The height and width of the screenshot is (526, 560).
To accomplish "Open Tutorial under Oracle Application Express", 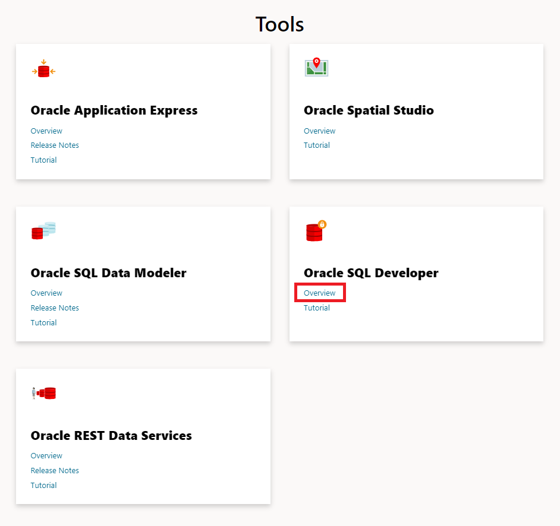I will pyautogui.click(x=43, y=160).
